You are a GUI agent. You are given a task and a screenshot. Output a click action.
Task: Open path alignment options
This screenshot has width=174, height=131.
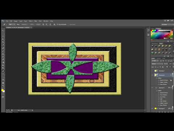pos(47,24)
